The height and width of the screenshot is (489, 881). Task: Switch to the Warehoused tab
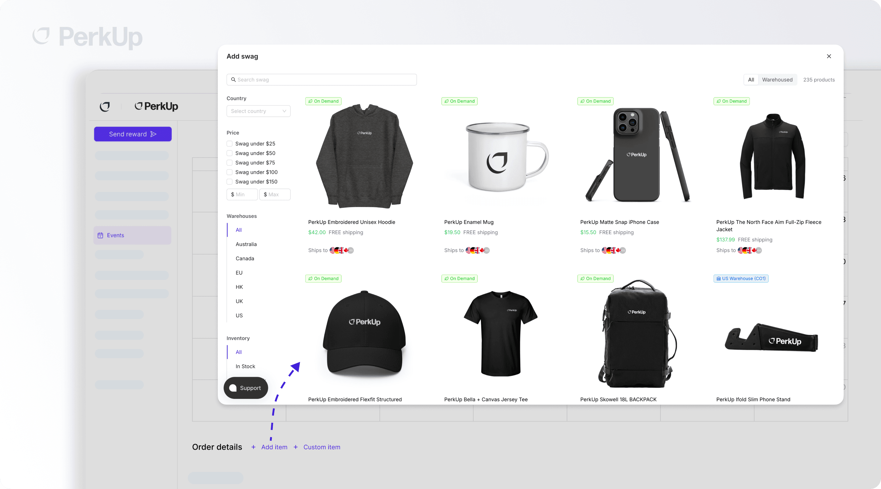(777, 80)
